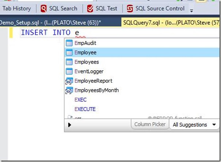
Task: Expand the toolbar overflow options arrow
Action: 191,11
